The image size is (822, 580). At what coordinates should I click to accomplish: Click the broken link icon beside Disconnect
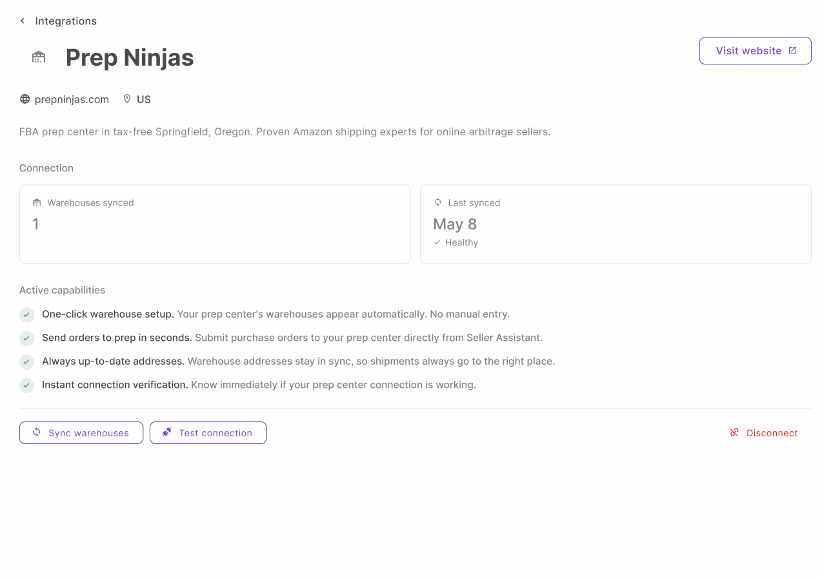point(734,432)
